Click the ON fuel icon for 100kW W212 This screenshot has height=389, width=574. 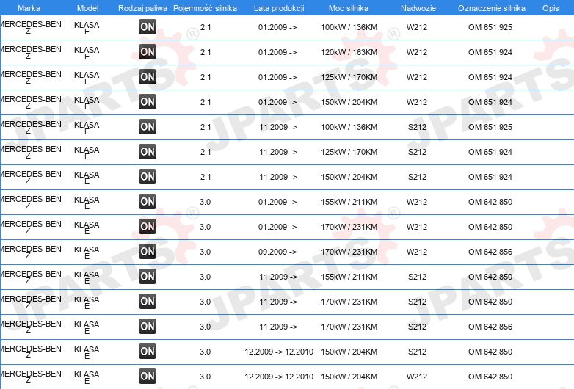pyautogui.click(x=148, y=26)
